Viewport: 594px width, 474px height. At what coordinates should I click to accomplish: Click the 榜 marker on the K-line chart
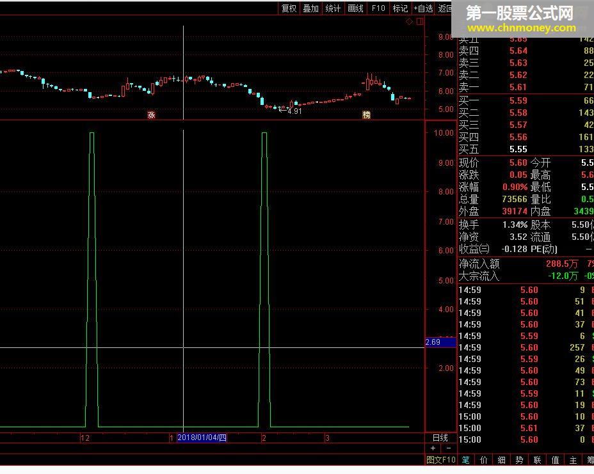point(366,115)
